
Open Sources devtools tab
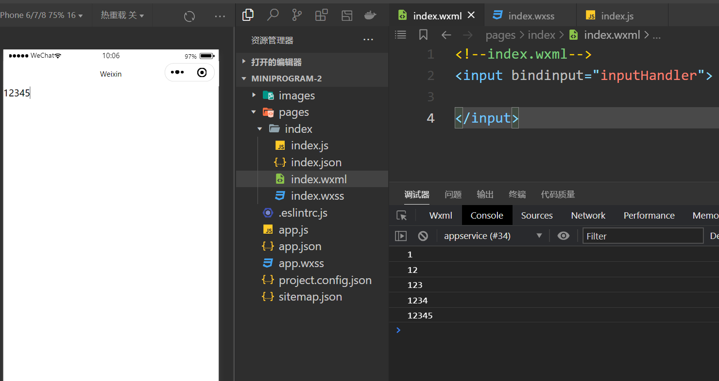point(537,216)
